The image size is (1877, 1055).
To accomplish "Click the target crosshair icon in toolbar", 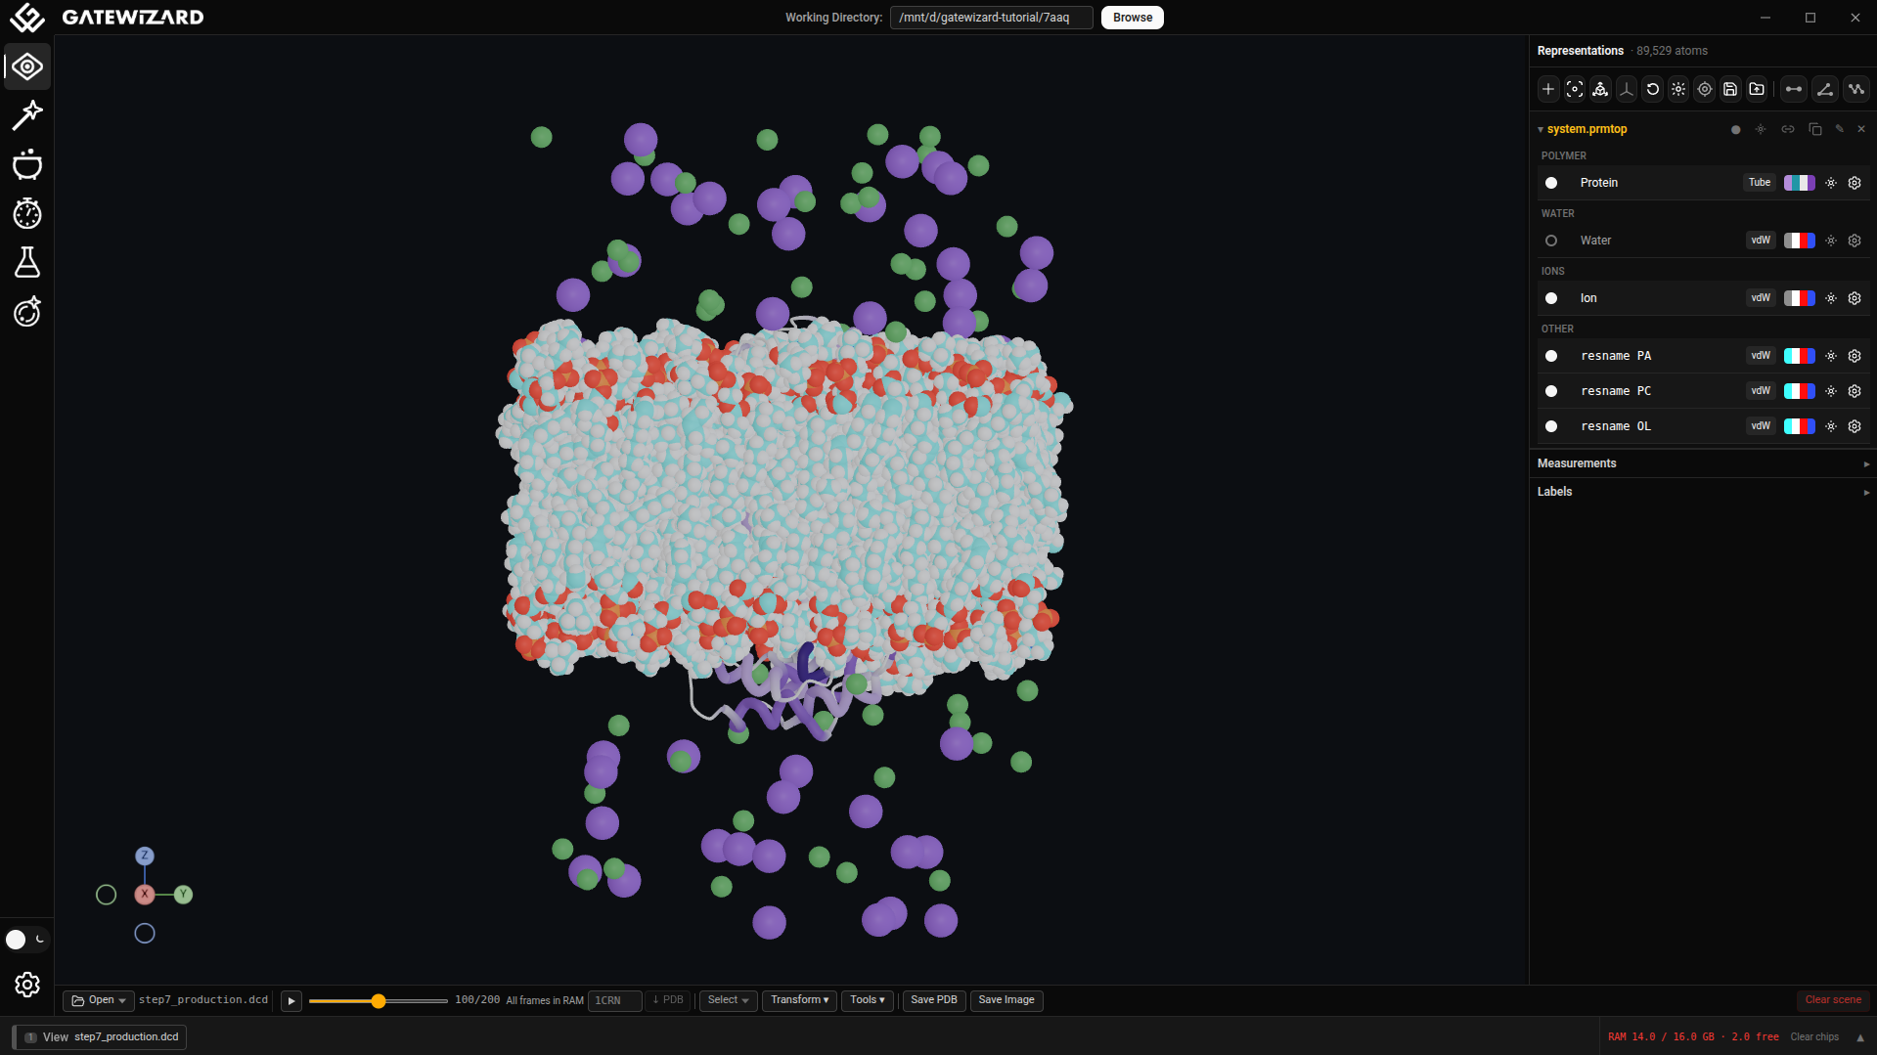I will tap(1705, 89).
